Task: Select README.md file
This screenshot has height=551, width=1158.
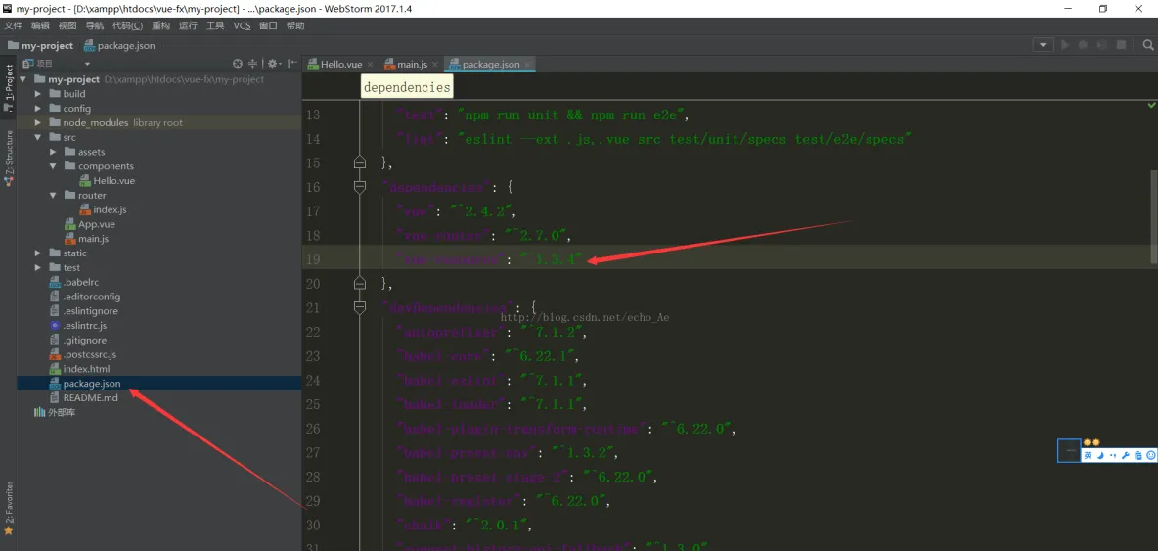Action: tap(90, 397)
